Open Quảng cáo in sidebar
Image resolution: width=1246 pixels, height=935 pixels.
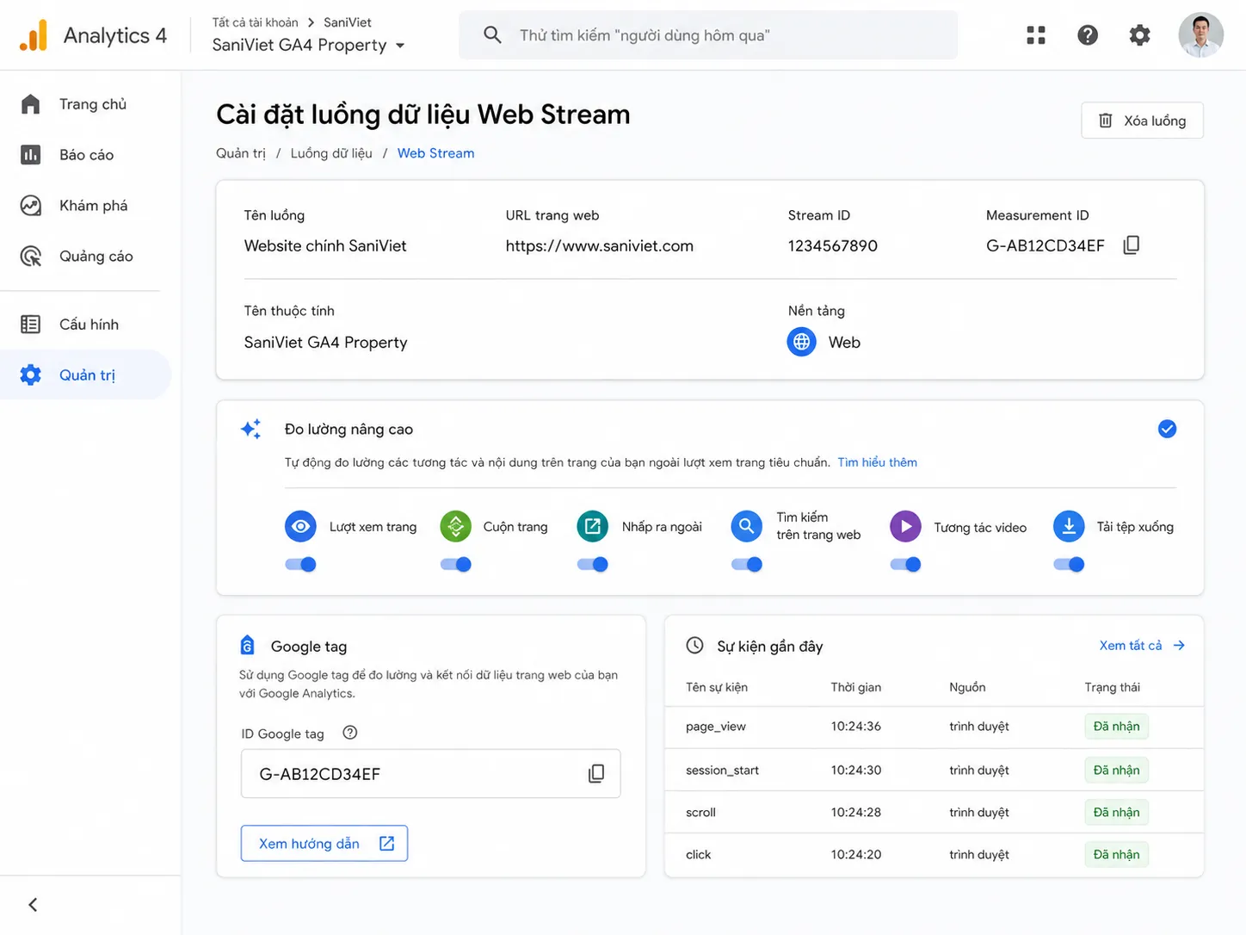click(x=86, y=257)
